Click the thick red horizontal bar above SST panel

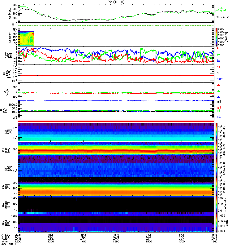116,121
